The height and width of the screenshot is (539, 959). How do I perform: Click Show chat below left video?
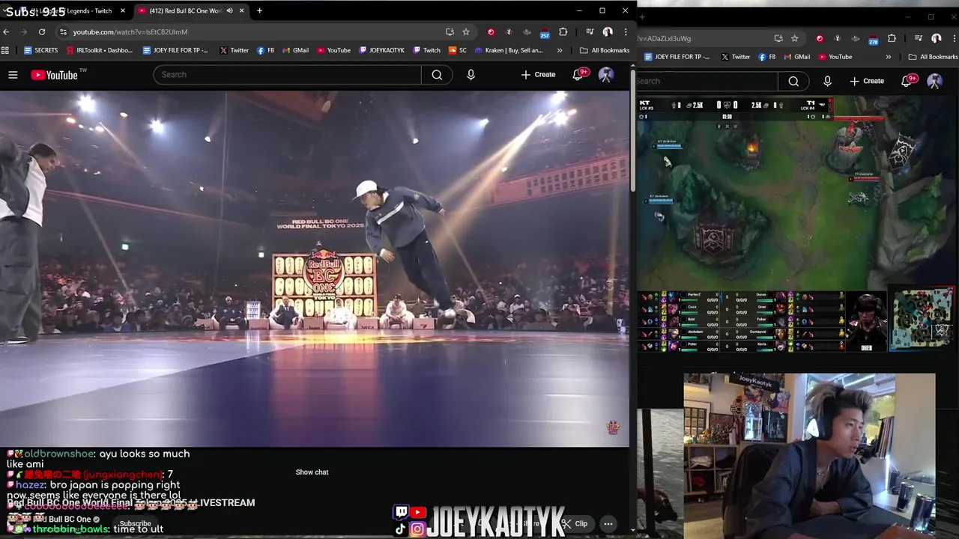click(x=312, y=472)
